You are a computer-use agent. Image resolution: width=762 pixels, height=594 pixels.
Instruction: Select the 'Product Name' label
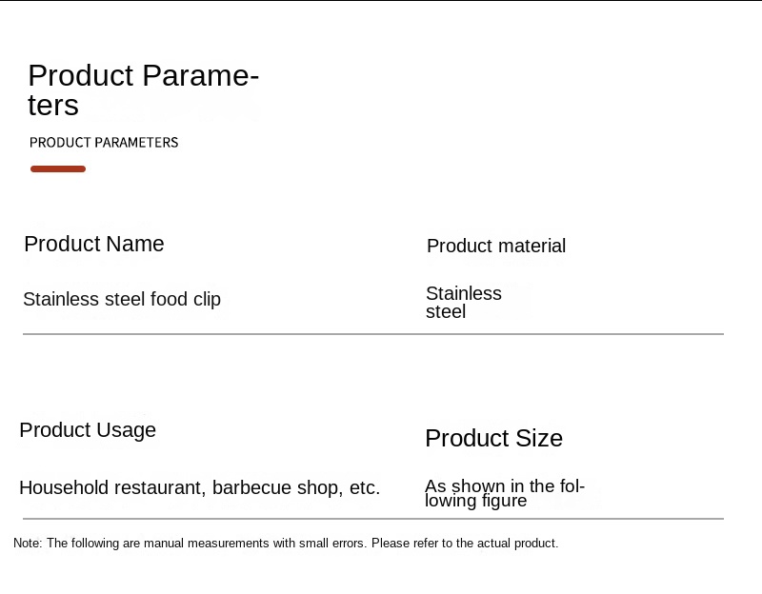[x=94, y=245]
